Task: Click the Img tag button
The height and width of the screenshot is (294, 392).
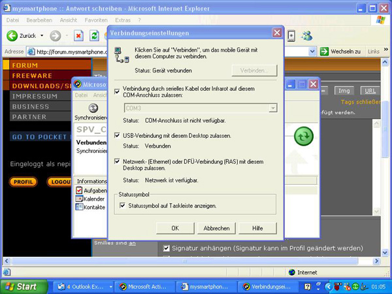Action: tap(344, 91)
